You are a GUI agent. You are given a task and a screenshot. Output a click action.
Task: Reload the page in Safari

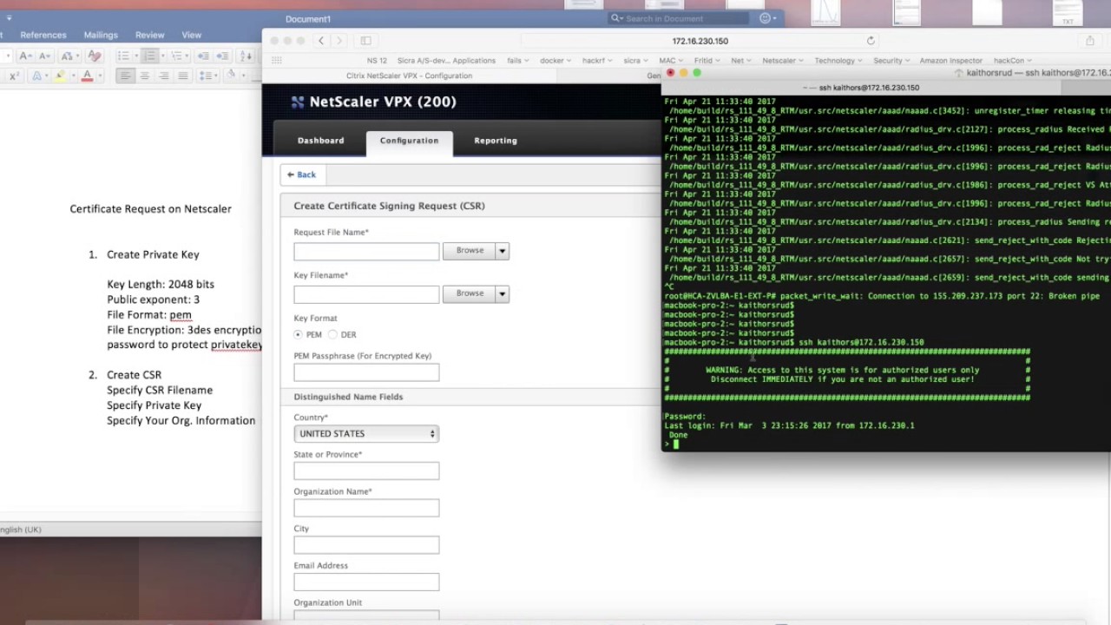[x=871, y=41]
